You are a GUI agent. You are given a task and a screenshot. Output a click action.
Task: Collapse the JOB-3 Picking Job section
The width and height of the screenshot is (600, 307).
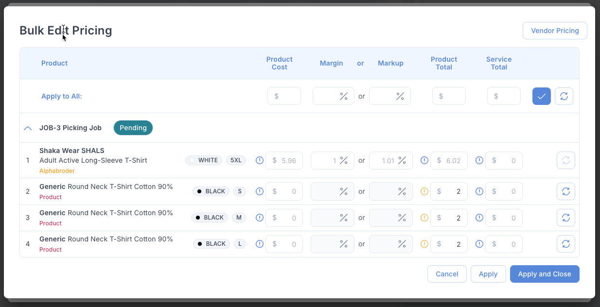click(28, 128)
